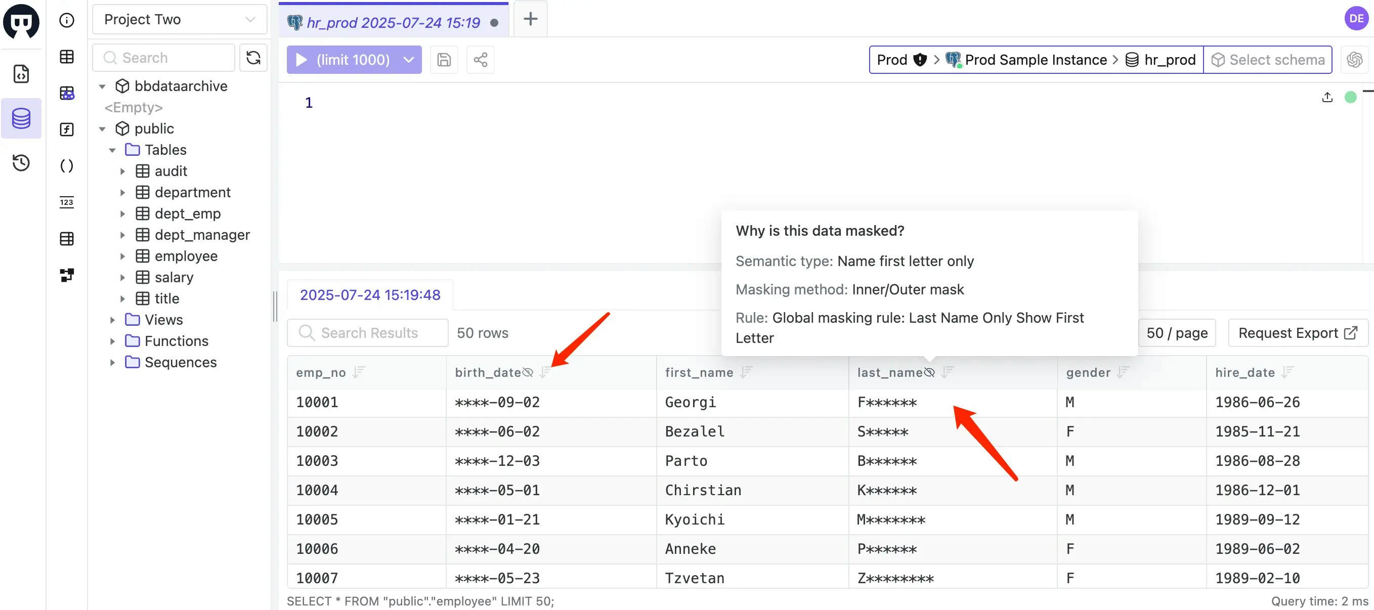Viewport: 1374px width, 610px height.
Task: Click the refresh schema icon
Action: pos(253,58)
